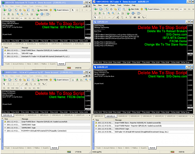The height and width of the screenshot is (154, 195).
Task: Open Experts tab in SIGTrader terminal
Action: (144, 148)
